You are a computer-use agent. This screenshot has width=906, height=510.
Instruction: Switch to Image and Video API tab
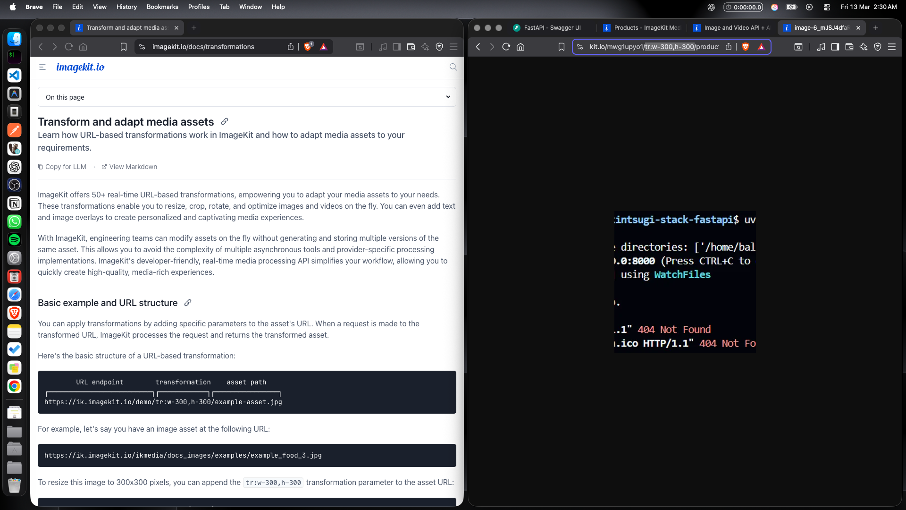(731, 28)
